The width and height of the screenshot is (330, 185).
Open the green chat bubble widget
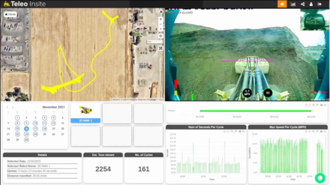(320, 178)
